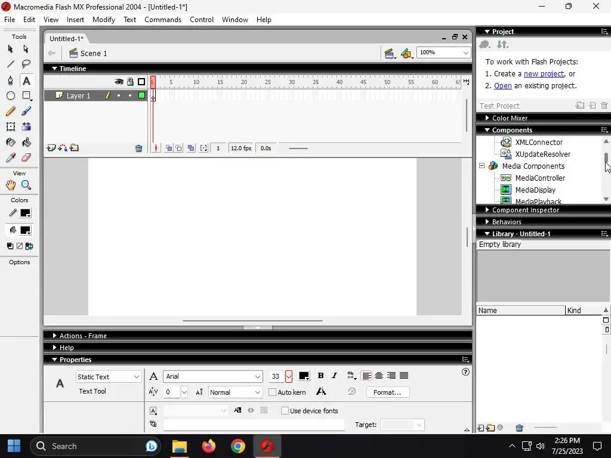This screenshot has height=458, width=611.
Task: Open the font size slider dropdown
Action: click(288, 377)
